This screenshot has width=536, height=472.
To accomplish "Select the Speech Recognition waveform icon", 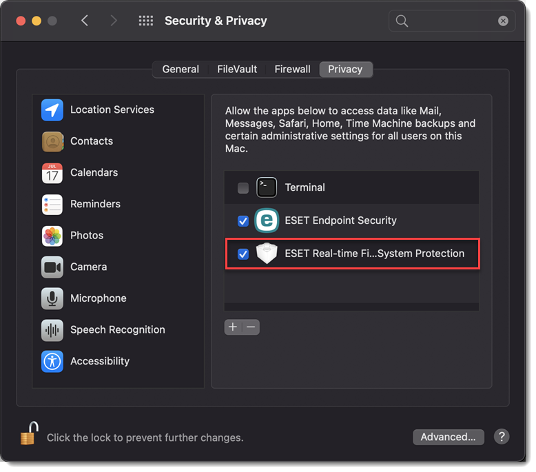I will coord(52,330).
